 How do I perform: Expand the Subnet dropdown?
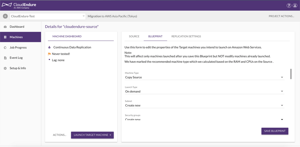[x=282, y=105]
